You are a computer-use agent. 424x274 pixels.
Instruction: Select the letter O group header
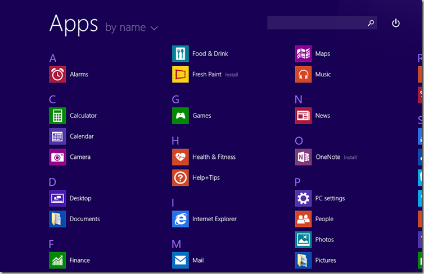pos(299,140)
